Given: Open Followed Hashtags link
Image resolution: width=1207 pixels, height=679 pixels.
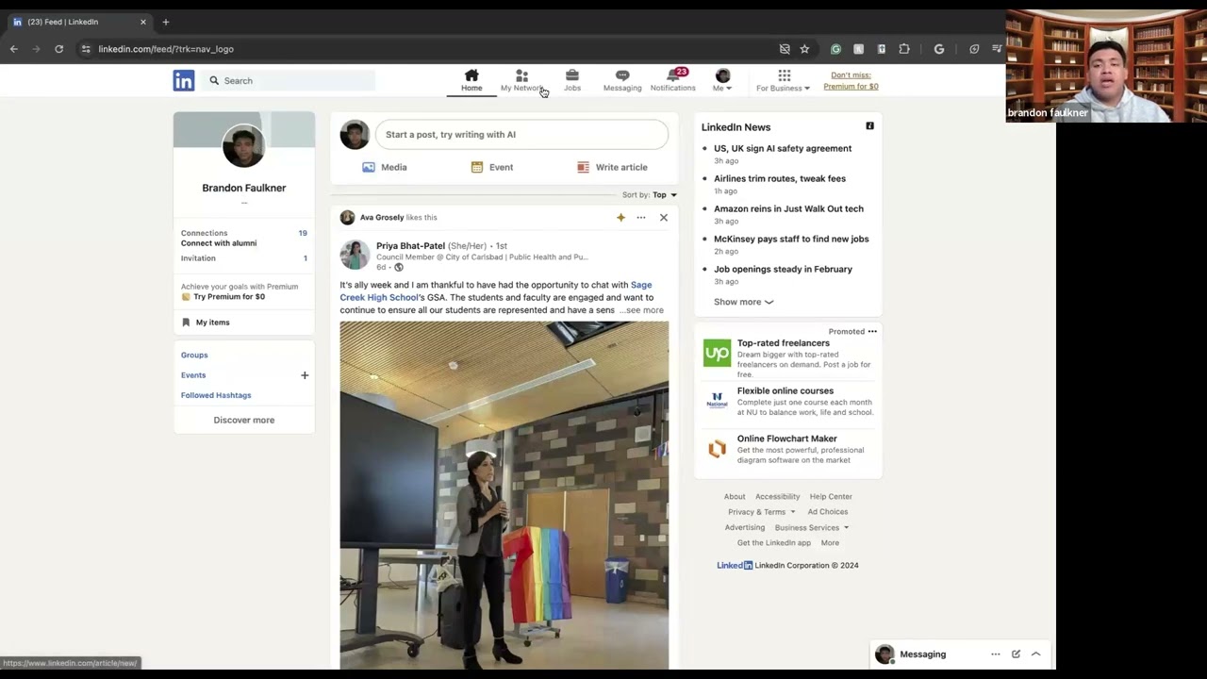Looking at the screenshot, I should (x=216, y=396).
